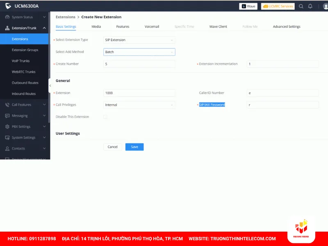Expand the Messaging menu chevron
The height and width of the screenshot is (246, 328).
coord(44,116)
